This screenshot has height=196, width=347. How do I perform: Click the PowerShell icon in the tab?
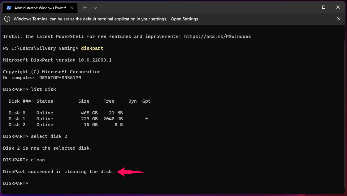pos(9,7)
